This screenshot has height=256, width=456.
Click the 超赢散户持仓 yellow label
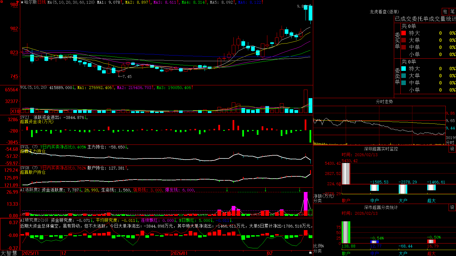tap(33, 172)
